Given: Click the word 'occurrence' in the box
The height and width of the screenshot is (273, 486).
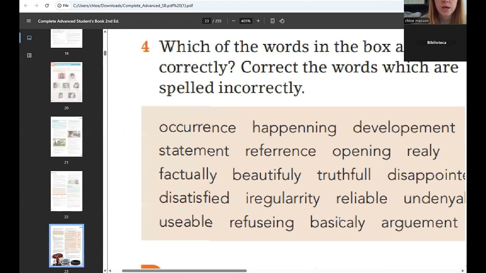Looking at the screenshot, I should (x=197, y=128).
